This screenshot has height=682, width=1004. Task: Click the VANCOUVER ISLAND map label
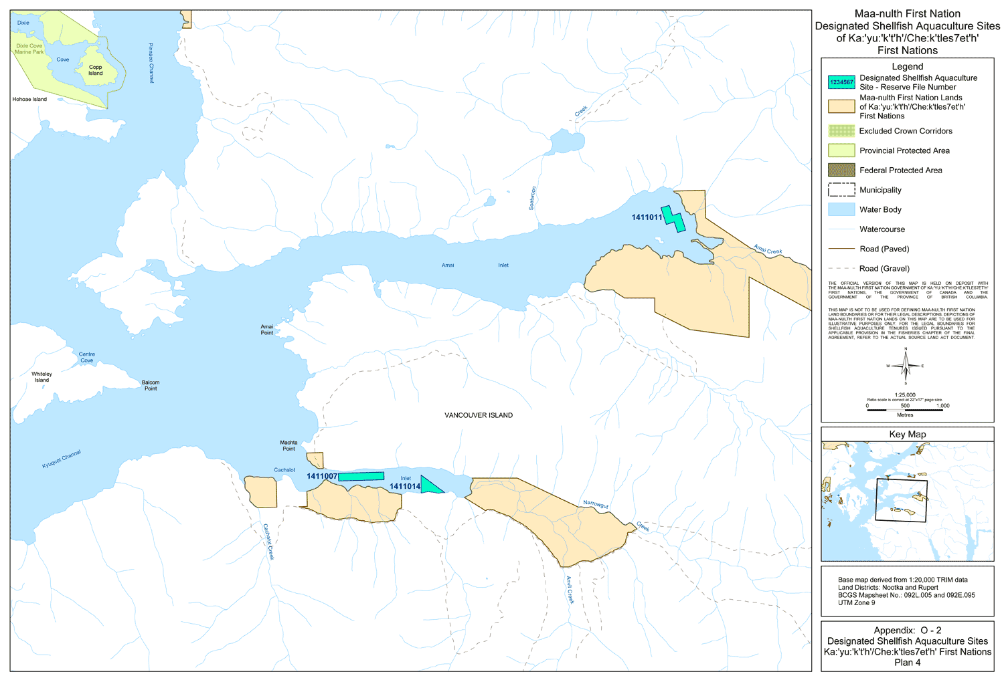(479, 415)
